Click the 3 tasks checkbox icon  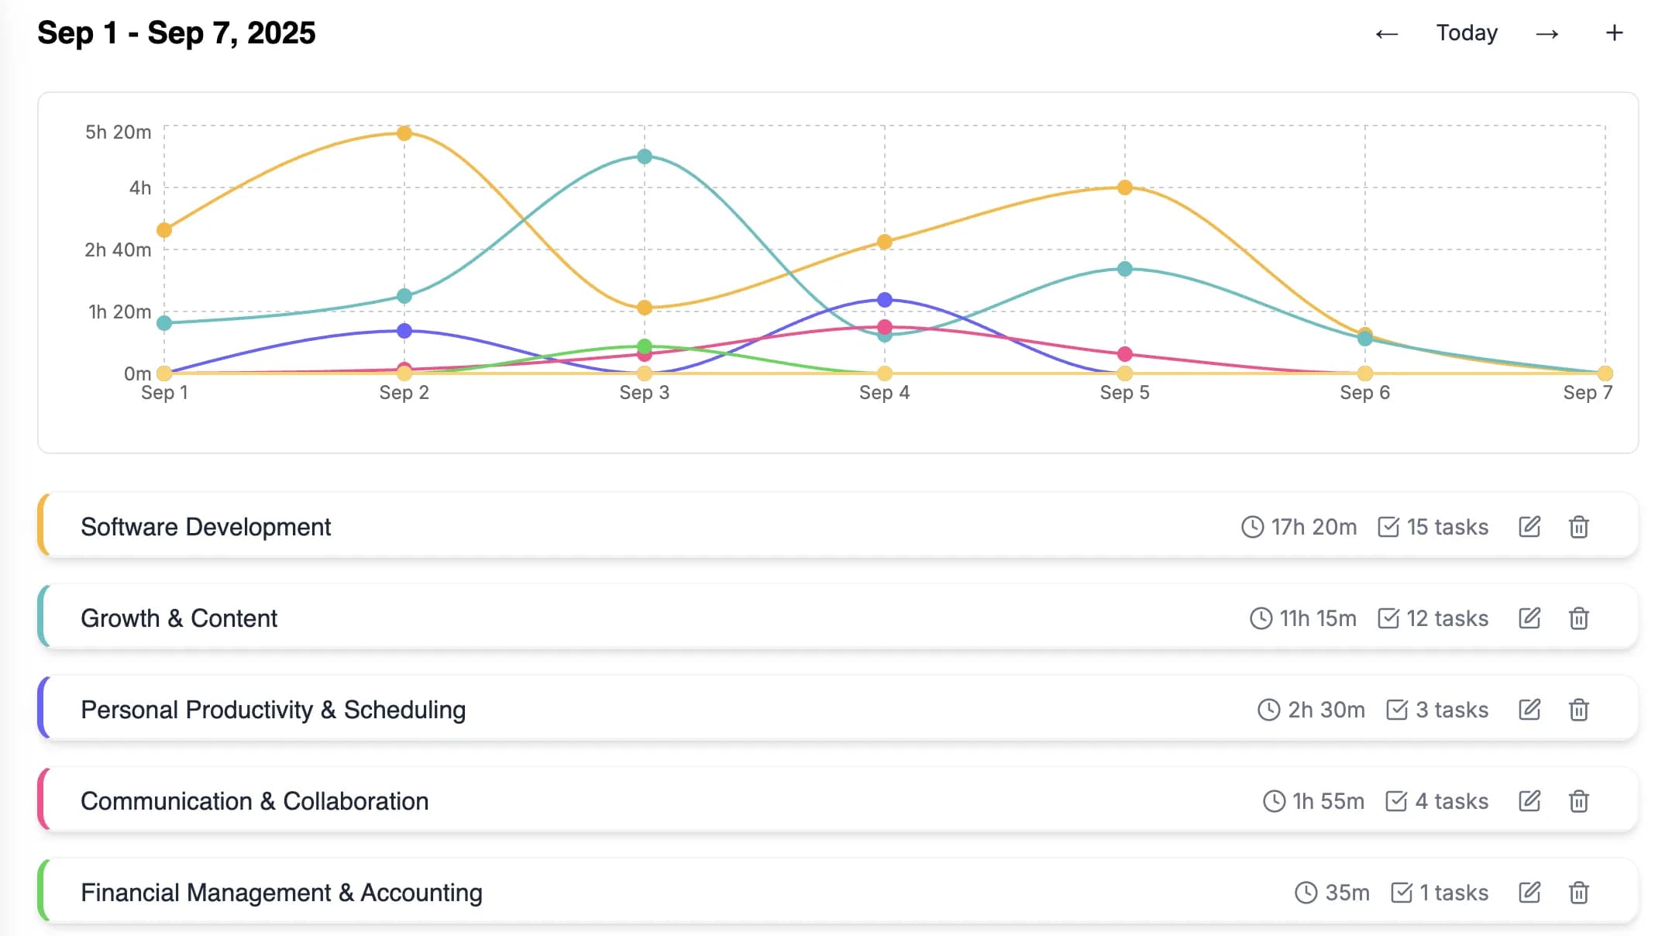tap(1397, 710)
